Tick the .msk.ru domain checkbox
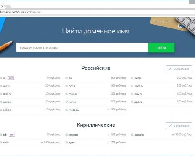The image size is (195, 156). coord(1,94)
